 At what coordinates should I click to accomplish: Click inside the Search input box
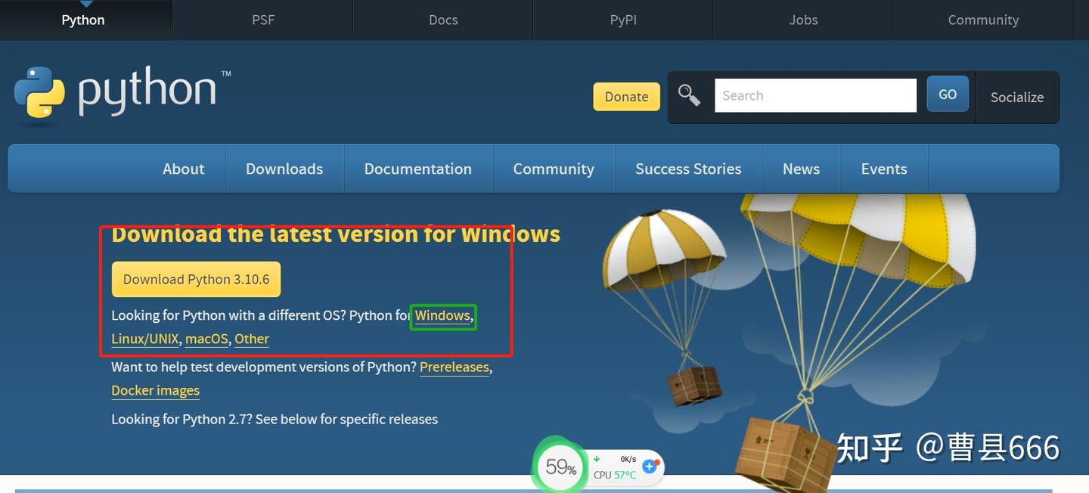[x=815, y=95]
